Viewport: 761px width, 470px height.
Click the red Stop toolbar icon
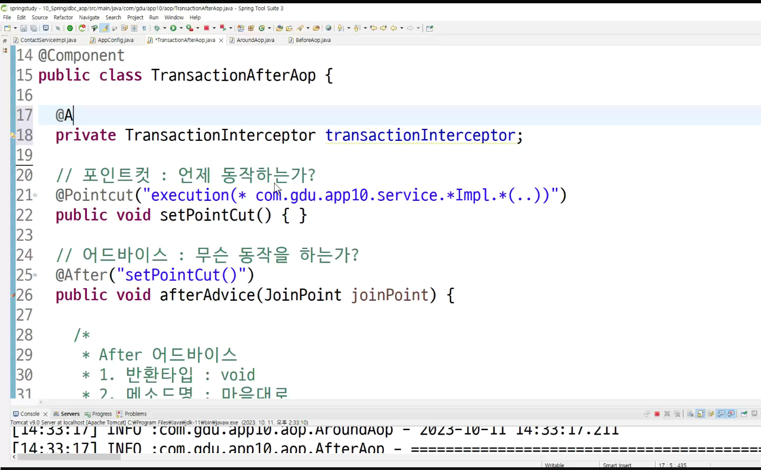(x=206, y=28)
